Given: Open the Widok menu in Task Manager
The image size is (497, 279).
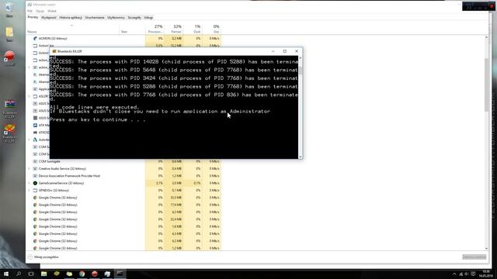Looking at the screenshot, I should [x=52, y=11].
